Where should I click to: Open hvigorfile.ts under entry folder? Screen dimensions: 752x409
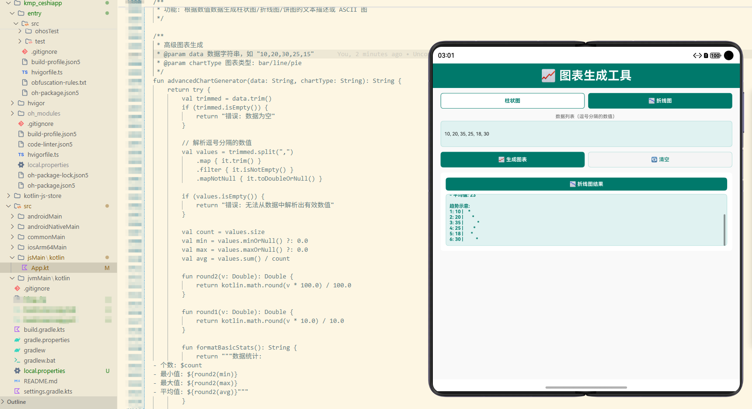[47, 73]
